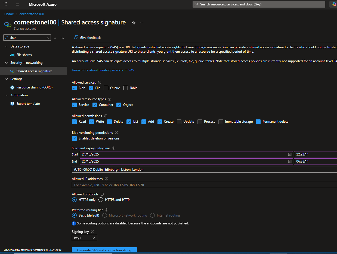Click the cornerstone100 breadcrumb link
Screen dimensions: 337x254
pyautogui.click(x=32, y=14)
